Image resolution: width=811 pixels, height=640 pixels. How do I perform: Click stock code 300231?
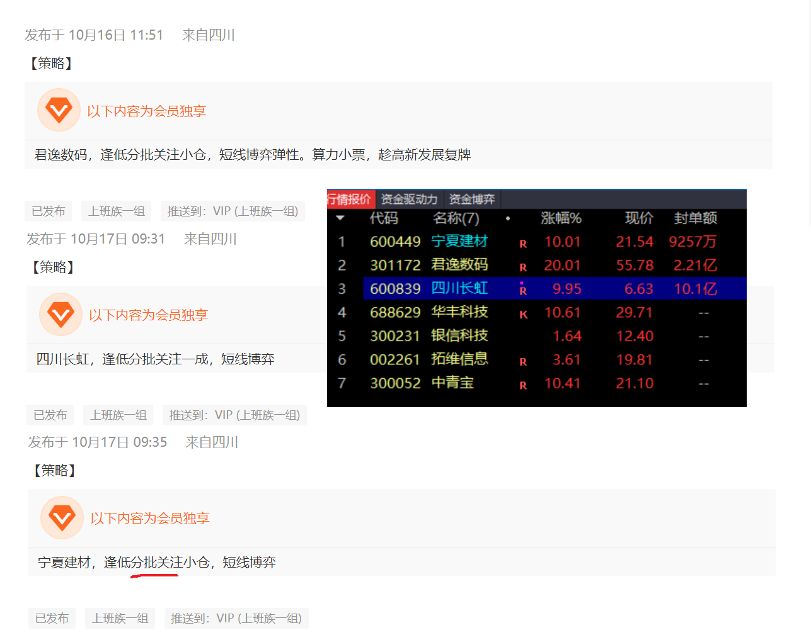click(x=395, y=336)
